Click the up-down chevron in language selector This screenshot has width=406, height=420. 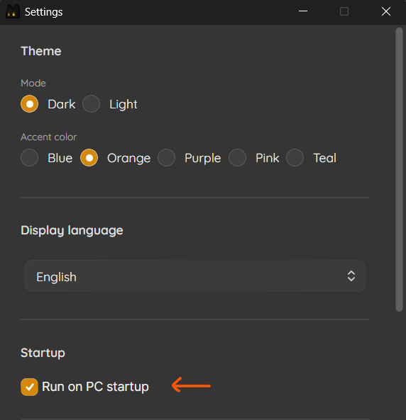tap(351, 276)
